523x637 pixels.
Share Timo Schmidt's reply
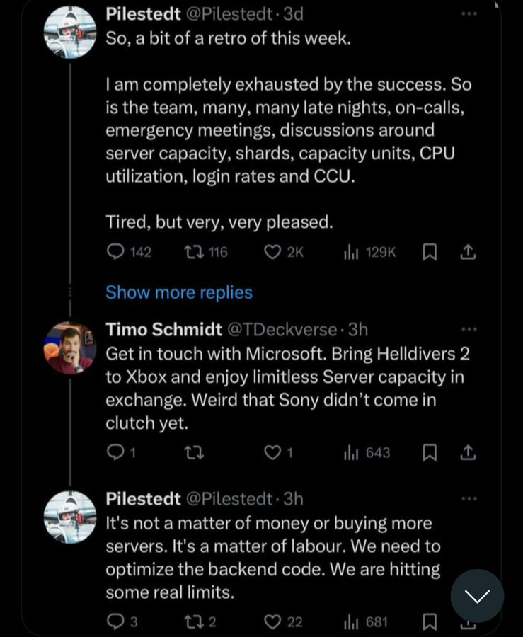(x=467, y=452)
